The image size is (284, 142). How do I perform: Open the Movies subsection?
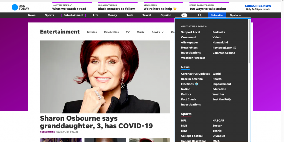tap(92, 32)
